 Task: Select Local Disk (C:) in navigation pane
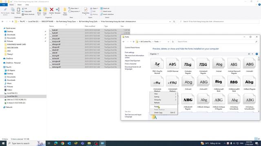point(12,93)
